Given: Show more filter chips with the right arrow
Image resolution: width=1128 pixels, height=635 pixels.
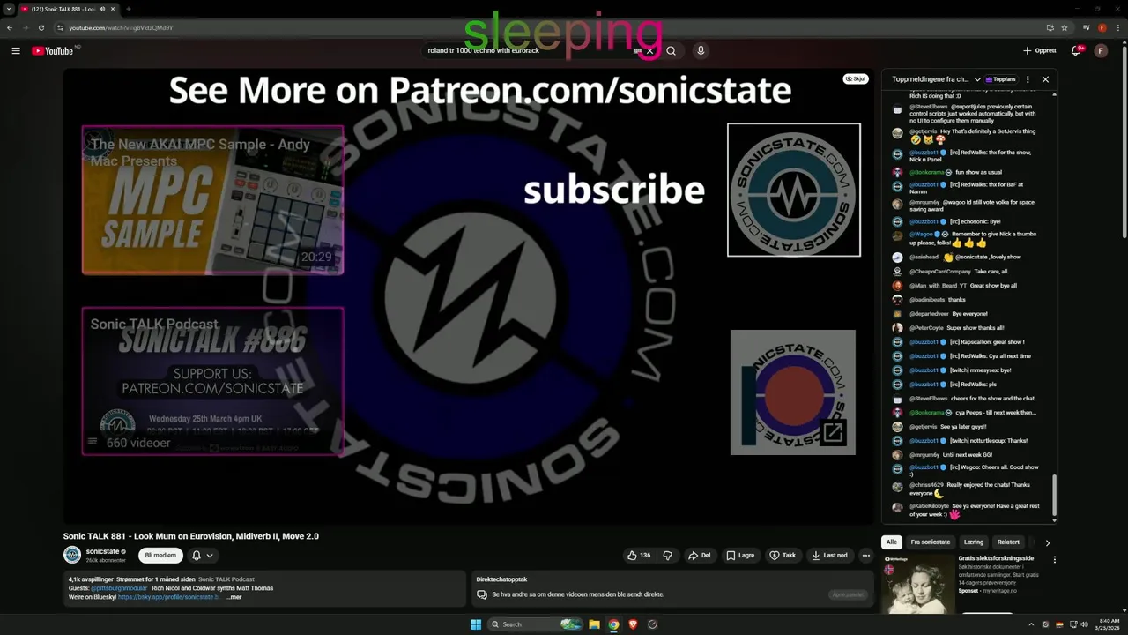Looking at the screenshot, I should (1047, 543).
